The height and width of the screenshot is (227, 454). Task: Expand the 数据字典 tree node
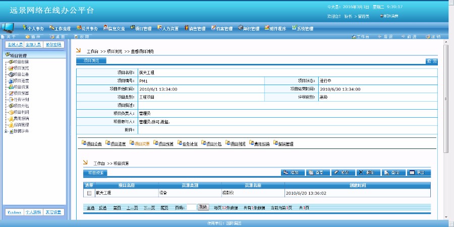coord(6,131)
